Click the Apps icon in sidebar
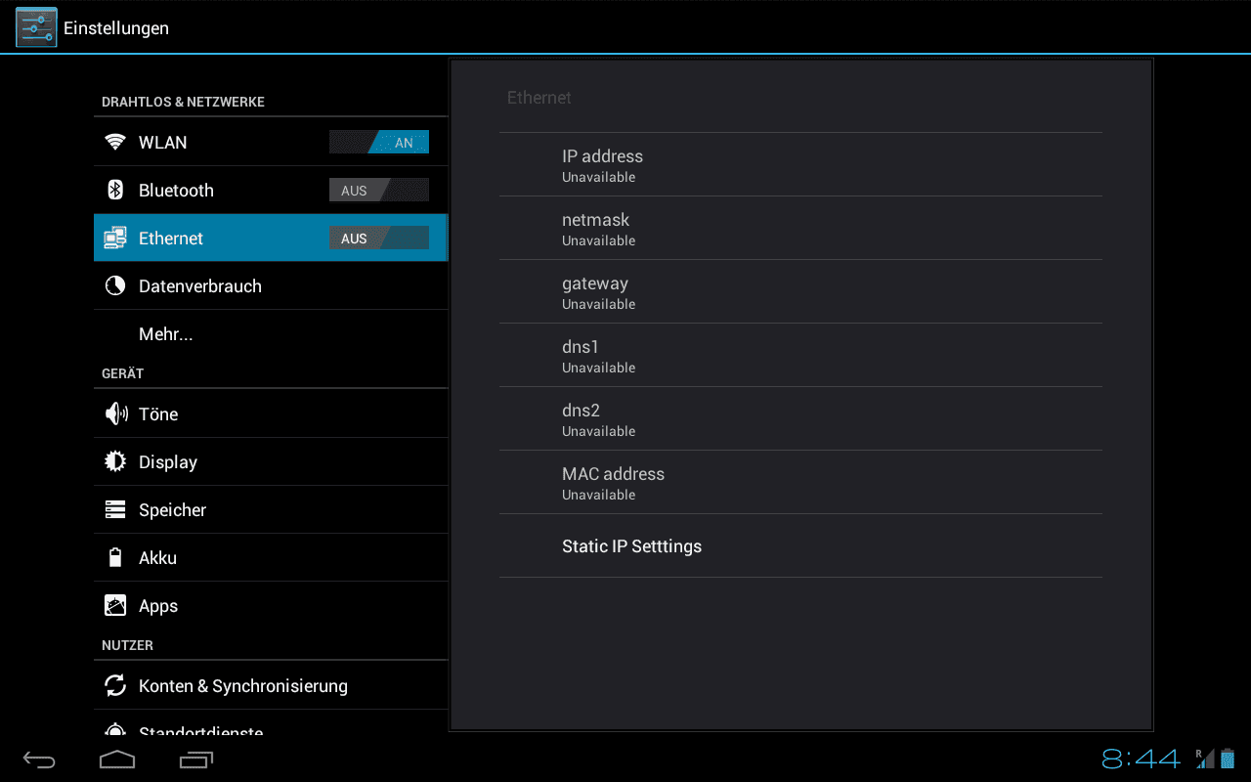The height and width of the screenshot is (782, 1251). coord(115,605)
